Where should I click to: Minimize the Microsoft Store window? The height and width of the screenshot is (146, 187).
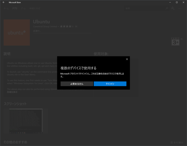click(x=170, y=2)
